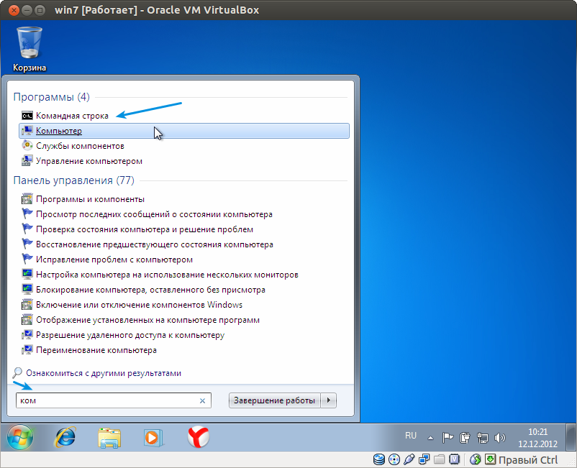Open Включение или отключение компонентов Windows
This screenshot has height=468, width=577.
tap(184, 305)
